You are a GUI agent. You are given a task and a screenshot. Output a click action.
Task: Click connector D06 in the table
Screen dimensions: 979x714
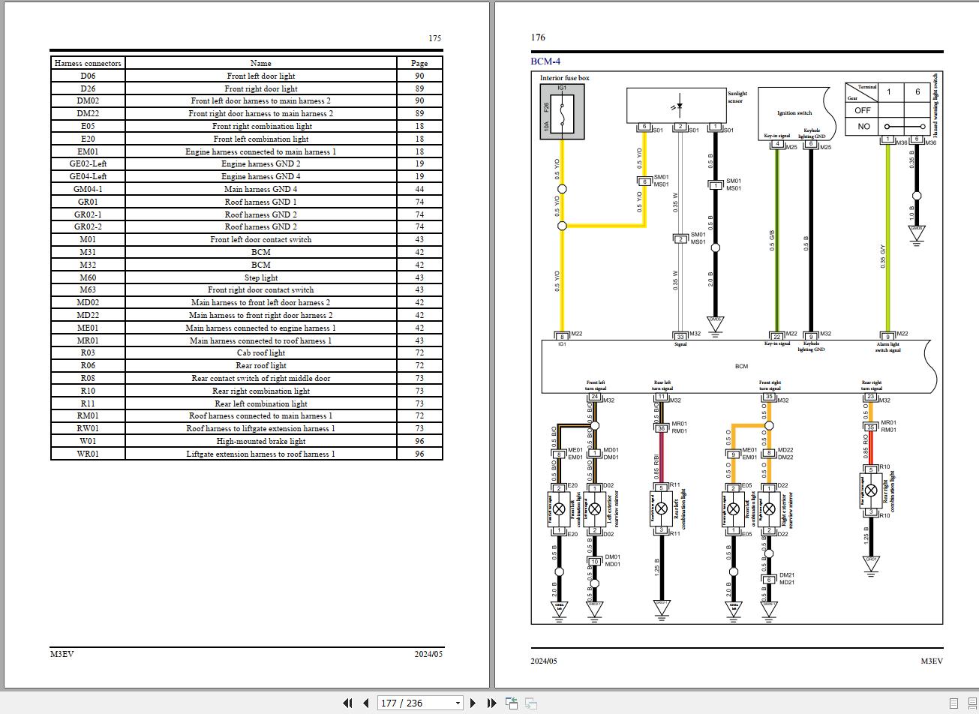tap(88, 76)
